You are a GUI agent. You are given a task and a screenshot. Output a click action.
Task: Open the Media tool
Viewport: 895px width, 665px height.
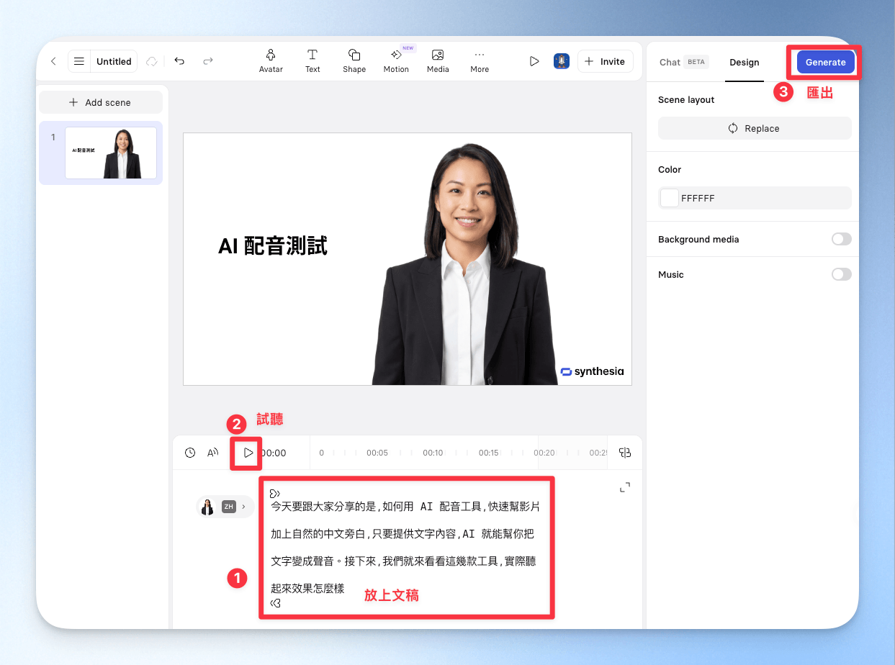[x=438, y=61]
